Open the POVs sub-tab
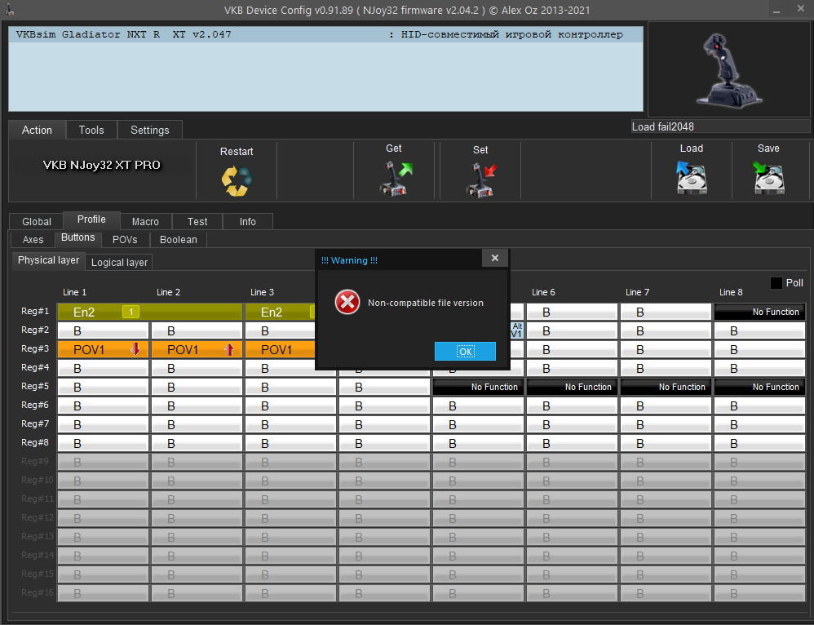814x625 pixels. point(125,240)
